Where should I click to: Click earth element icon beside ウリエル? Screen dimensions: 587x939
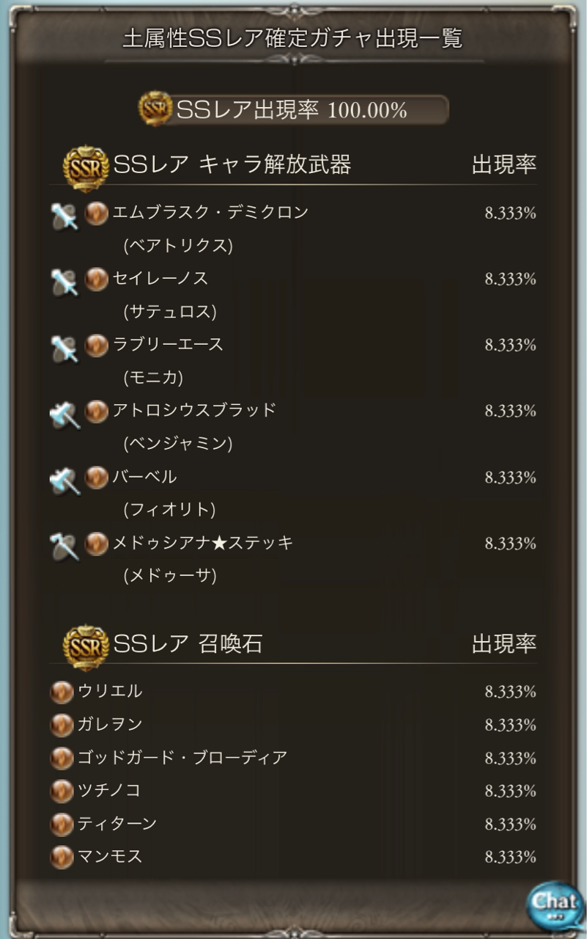pos(62,692)
